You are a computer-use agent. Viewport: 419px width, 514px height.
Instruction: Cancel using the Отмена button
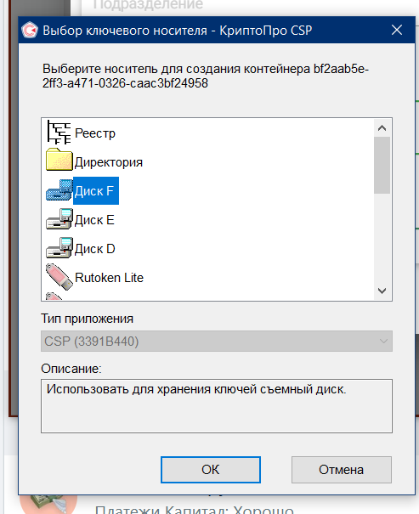click(342, 470)
